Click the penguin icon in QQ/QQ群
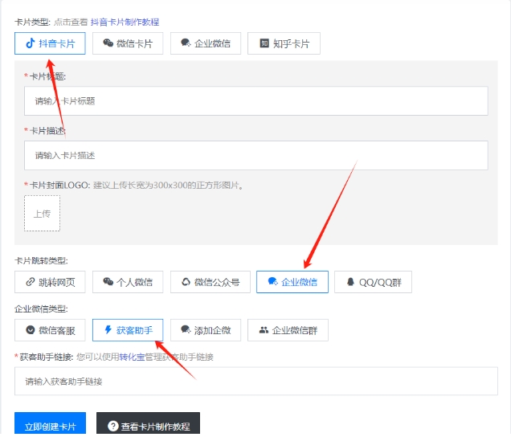511x437 pixels. point(350,282)
